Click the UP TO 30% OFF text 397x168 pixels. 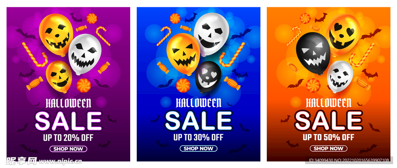point(198,137)
